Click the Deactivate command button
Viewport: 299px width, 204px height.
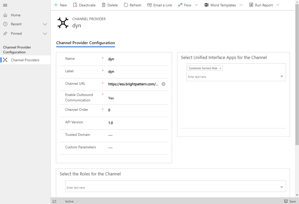(84, 5)
